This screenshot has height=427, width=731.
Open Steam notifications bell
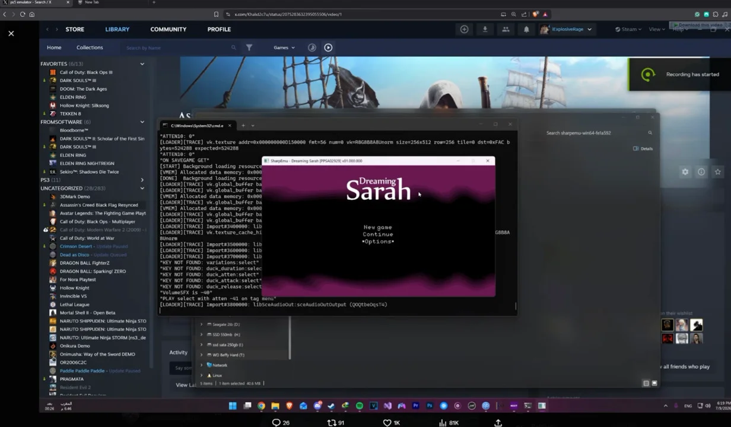pos(526,29)
